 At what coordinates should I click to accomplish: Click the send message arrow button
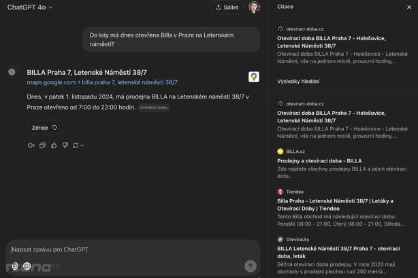click(251, 266)
